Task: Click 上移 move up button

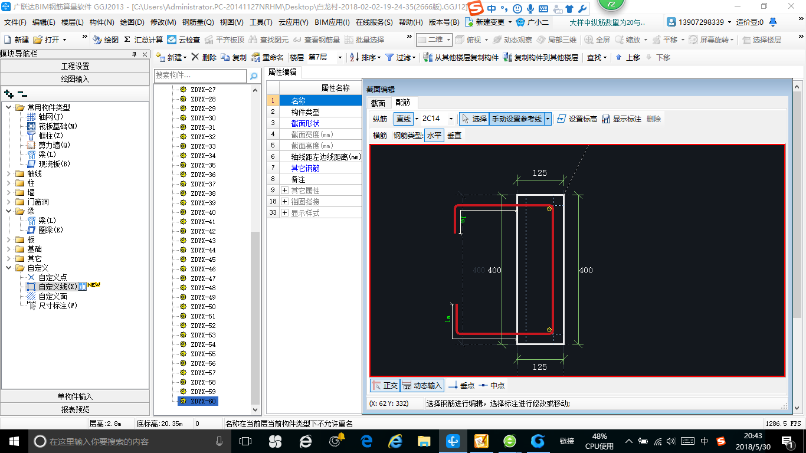Action: pyautogui.click(x=628, y=57)
